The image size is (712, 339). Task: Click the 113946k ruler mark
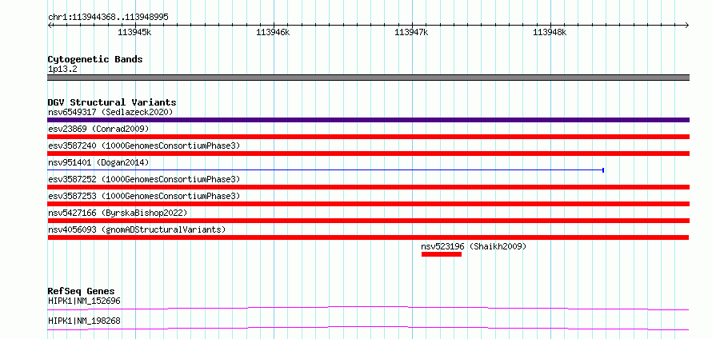(273, 32)
